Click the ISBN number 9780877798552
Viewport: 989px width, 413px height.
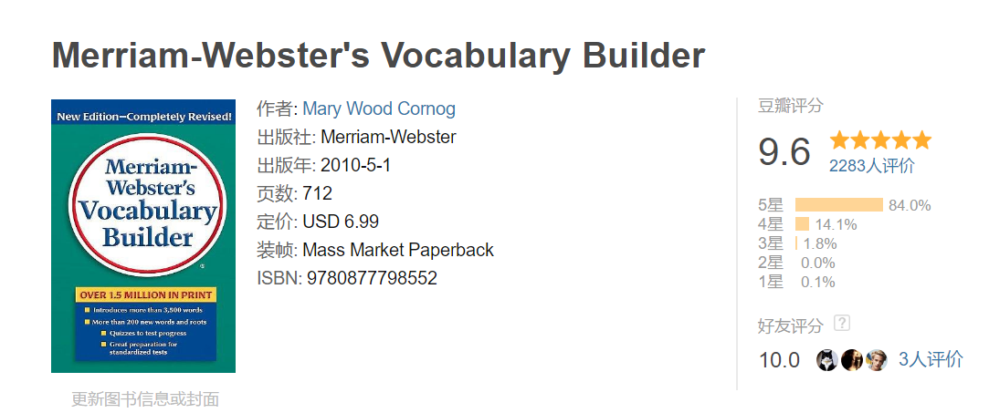point(372,278)
